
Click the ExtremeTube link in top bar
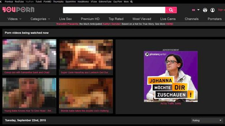pos(105,2)
